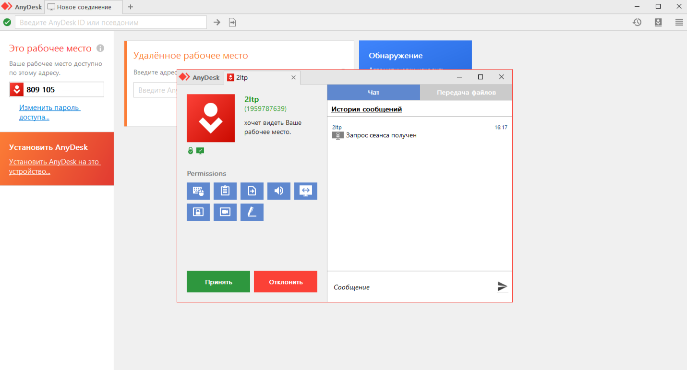Open Изменить пароль доступа link
Viewport: 687px width, 370px height.
coord(50,112)
